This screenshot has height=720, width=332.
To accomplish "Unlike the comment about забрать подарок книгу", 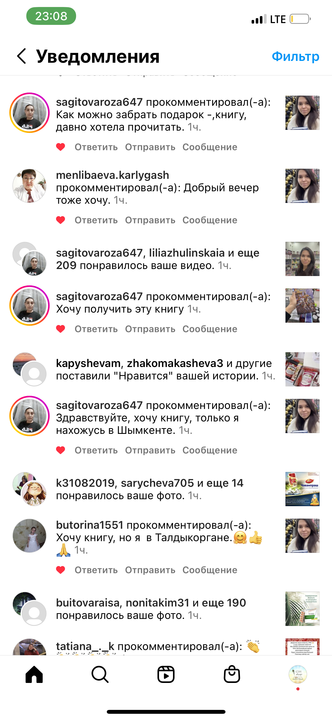I will 61,147.
